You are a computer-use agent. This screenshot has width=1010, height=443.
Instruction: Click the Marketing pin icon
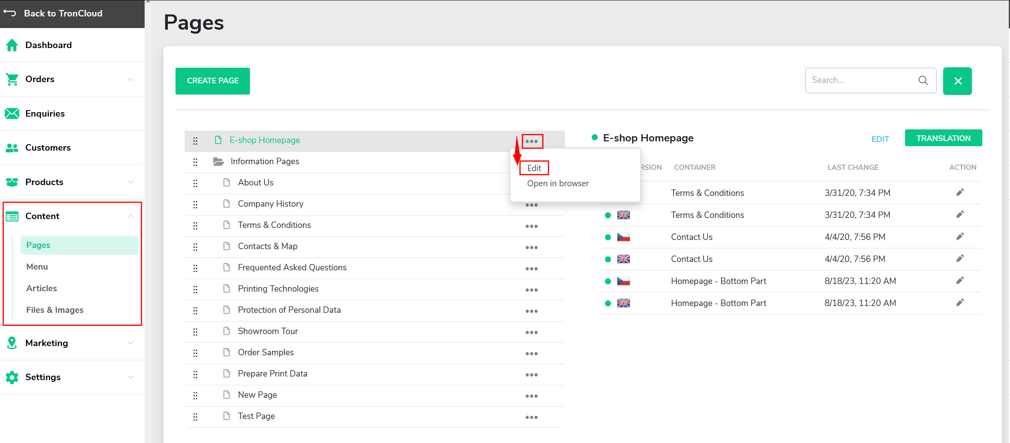tap(12, 343)
